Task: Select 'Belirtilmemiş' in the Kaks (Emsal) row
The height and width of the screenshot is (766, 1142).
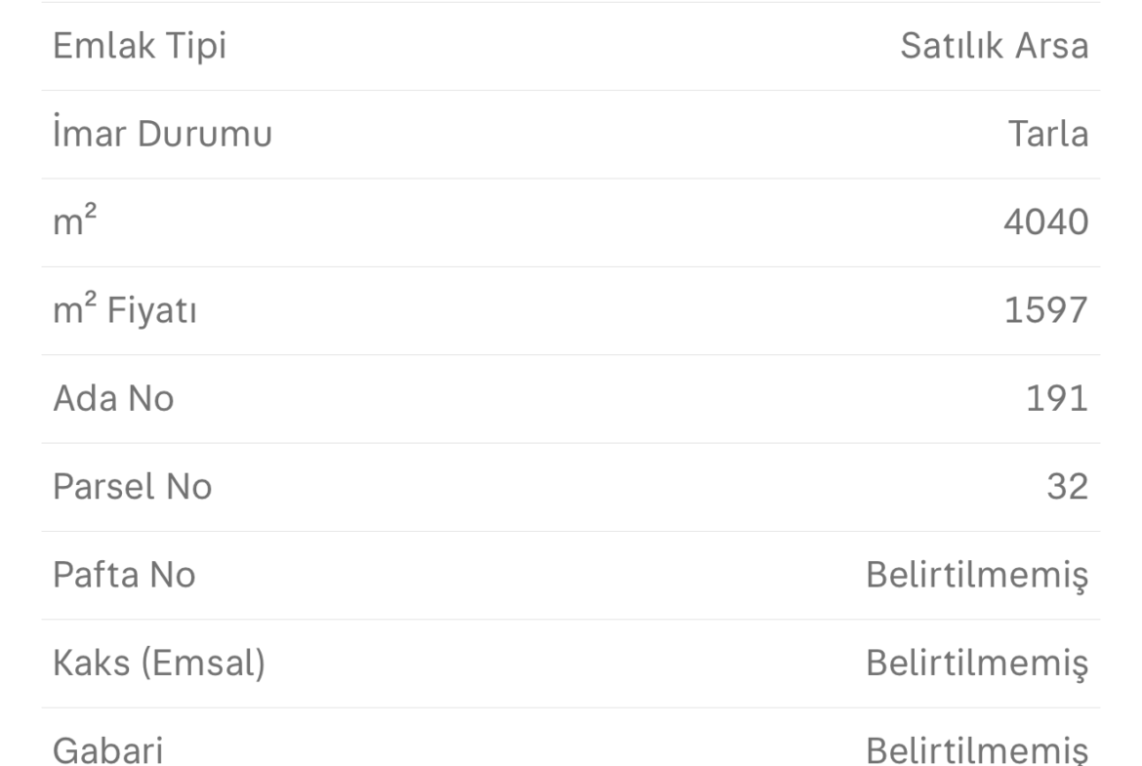Action: pos(977,663)
